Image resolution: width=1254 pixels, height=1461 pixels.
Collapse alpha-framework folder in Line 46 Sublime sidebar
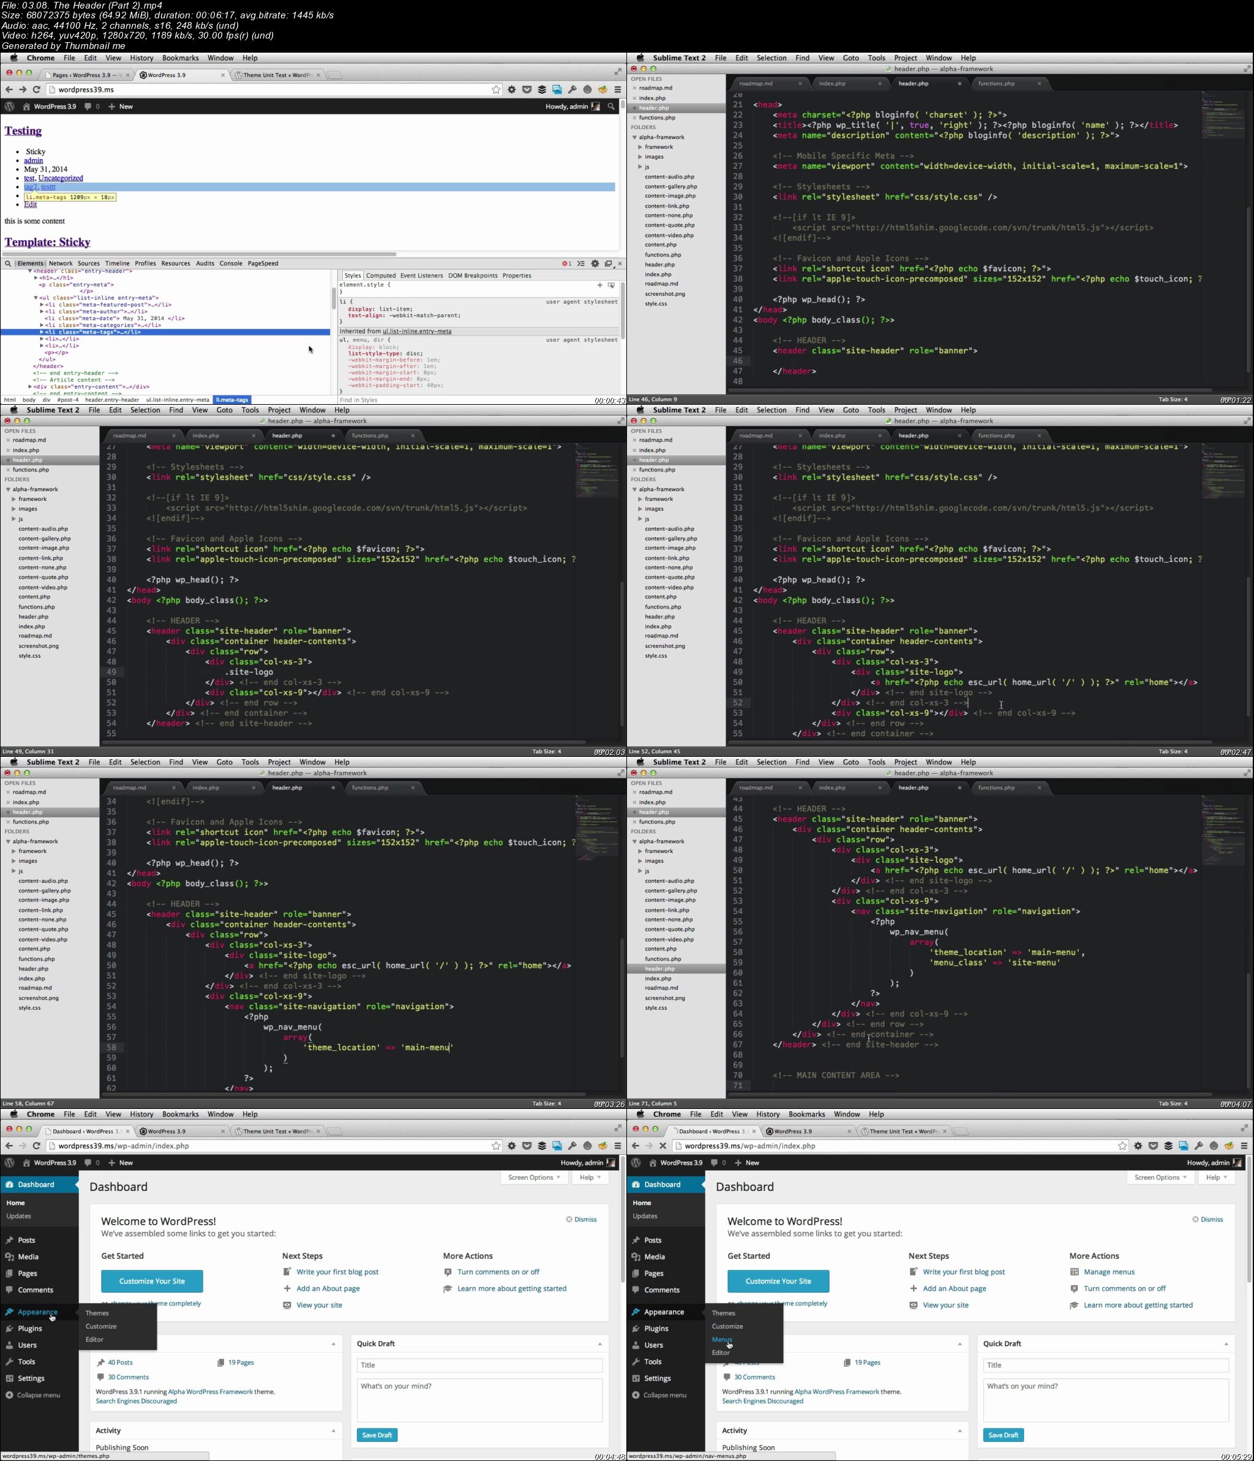(x=635, y=138)
